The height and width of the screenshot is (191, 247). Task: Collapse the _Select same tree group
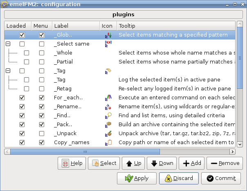pos(8,44)
